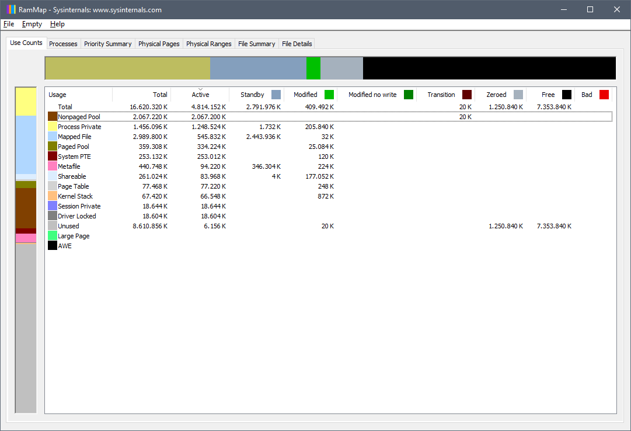Click the AWE black swatch

point(53,246)
